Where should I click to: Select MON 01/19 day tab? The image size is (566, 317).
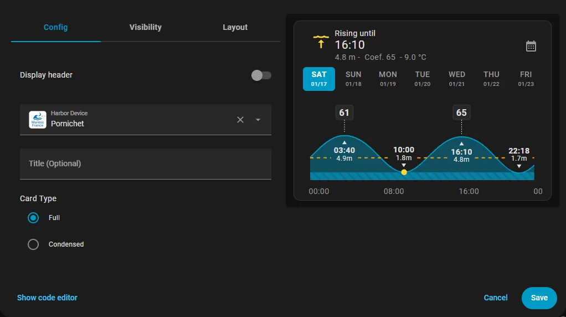tap(388, 79)
